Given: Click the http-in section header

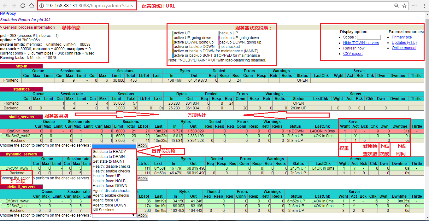Looking at the screenshot, I should (21, 66).
